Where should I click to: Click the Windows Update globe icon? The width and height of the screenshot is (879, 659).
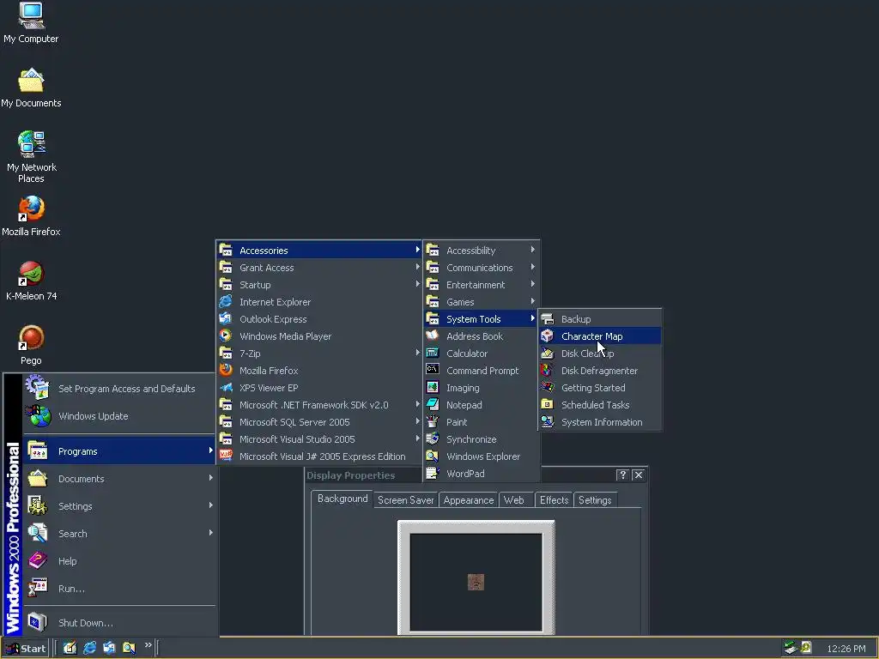tap(38, 416)
